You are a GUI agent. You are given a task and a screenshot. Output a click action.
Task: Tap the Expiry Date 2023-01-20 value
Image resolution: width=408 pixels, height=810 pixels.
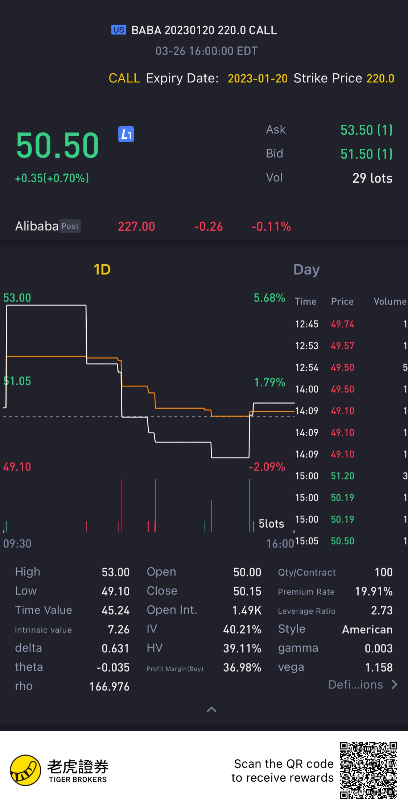257,78
